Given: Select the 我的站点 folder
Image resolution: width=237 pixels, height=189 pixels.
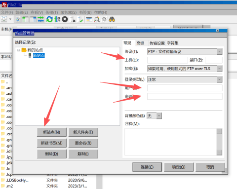Looking at the screenshot, I should point(35,50).
